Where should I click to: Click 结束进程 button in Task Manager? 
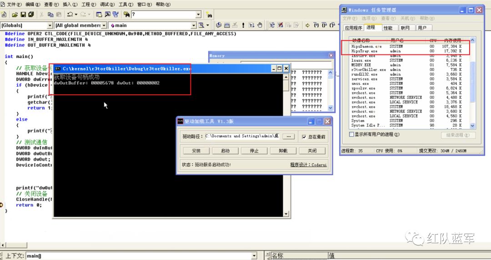[458, 135]
